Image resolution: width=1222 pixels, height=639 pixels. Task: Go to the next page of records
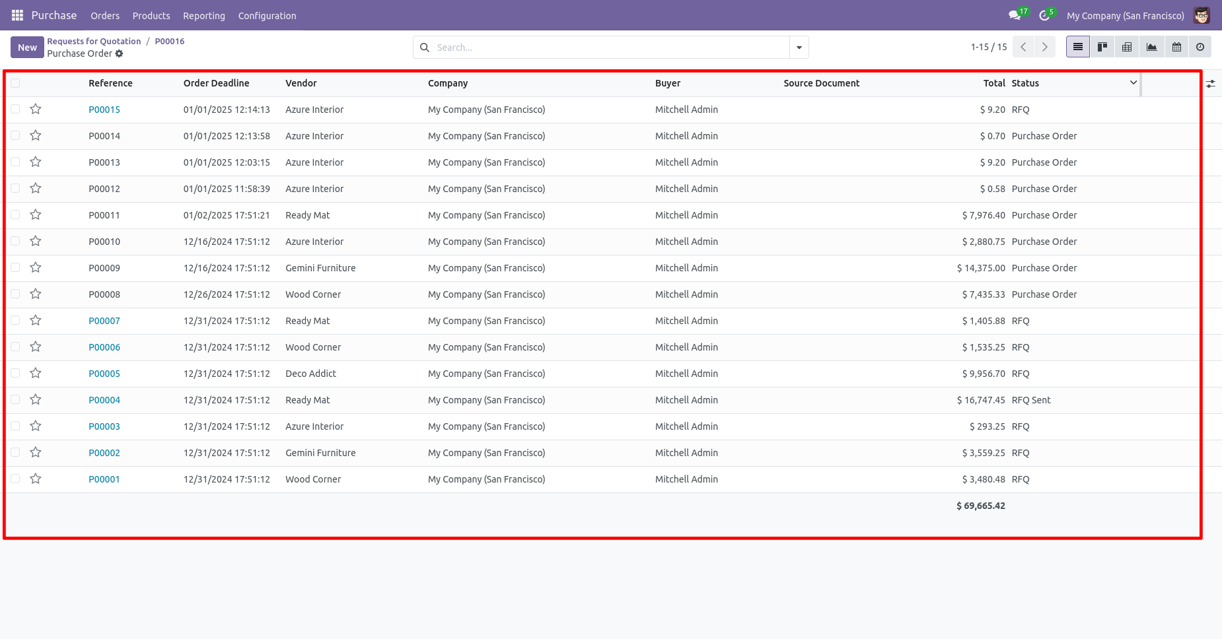click(x=1044, y=47)
